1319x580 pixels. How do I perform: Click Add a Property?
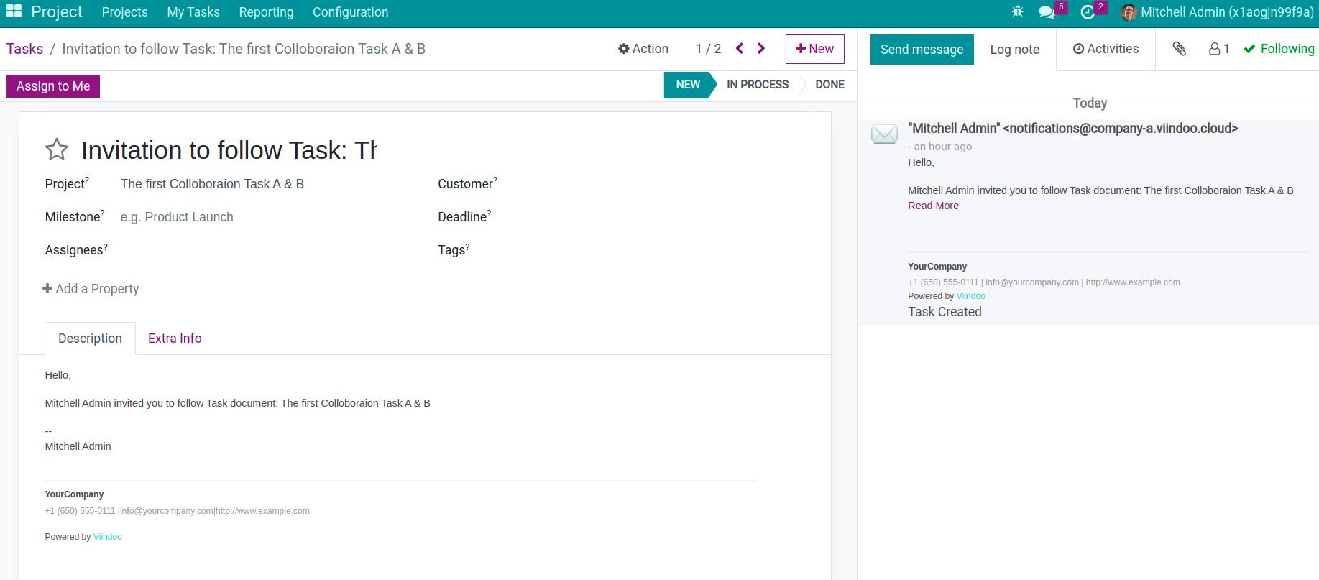pyautogui.click(x=91, y=289)
